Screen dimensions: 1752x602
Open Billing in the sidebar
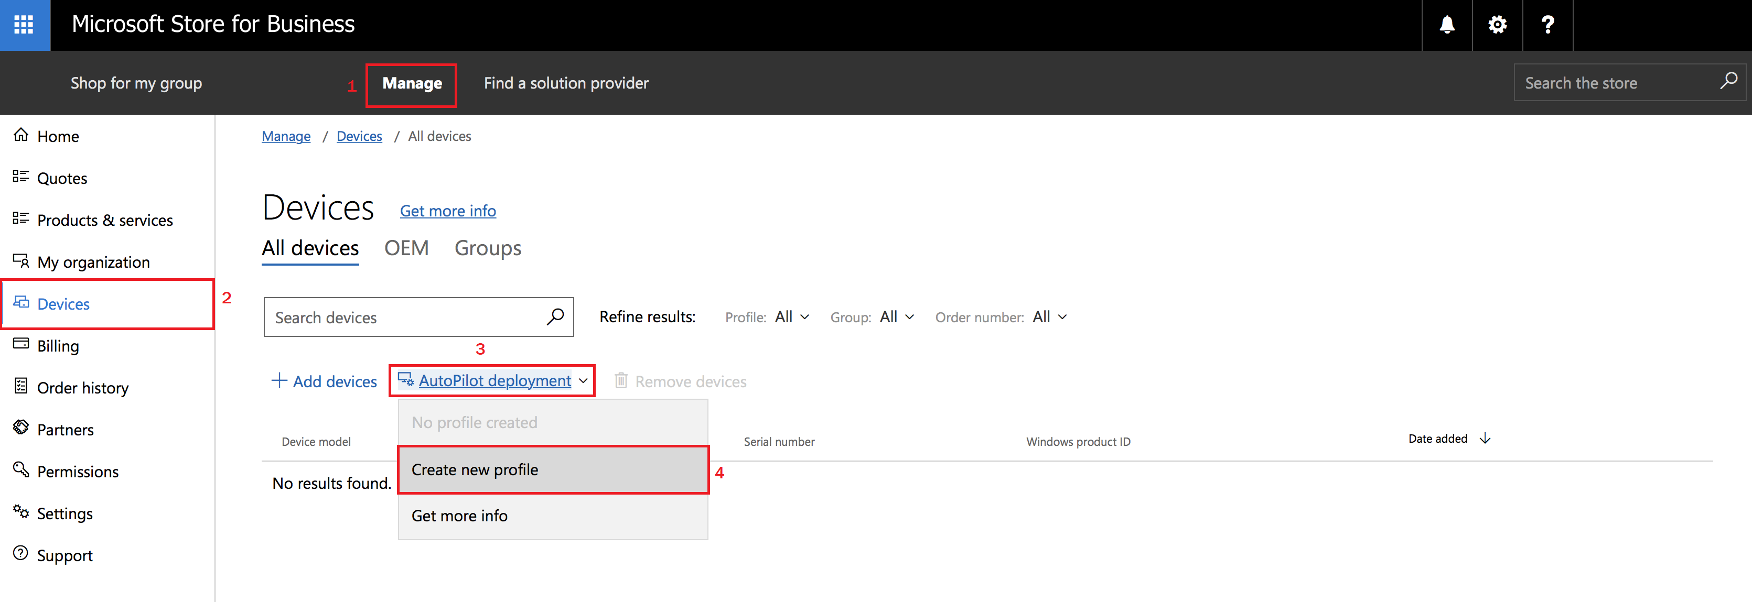click(x=58, y=346)
